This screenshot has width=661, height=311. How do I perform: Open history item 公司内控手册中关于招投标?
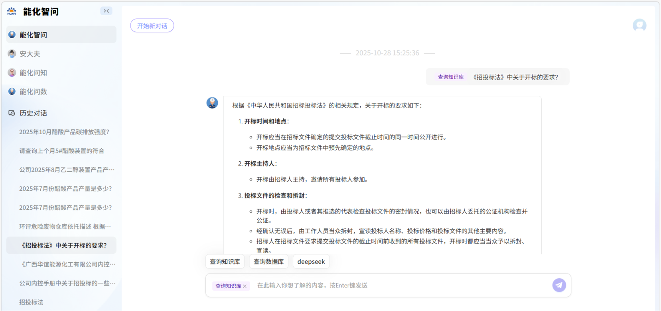[x=67, y=283]
